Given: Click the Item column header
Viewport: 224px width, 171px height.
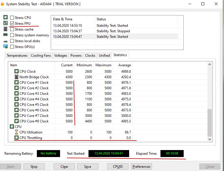Looking at the screenshot, I should 31,65.
